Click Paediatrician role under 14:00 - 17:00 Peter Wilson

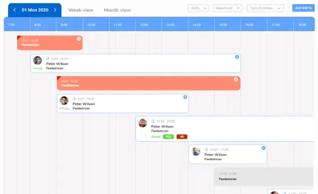tap(213, 159)
